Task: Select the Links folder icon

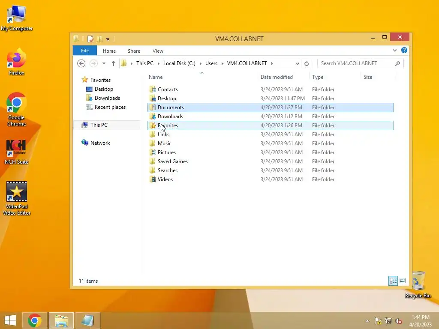Action: 153,134
